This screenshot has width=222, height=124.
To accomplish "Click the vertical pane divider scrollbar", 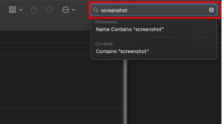I will [x=125, y=92].
